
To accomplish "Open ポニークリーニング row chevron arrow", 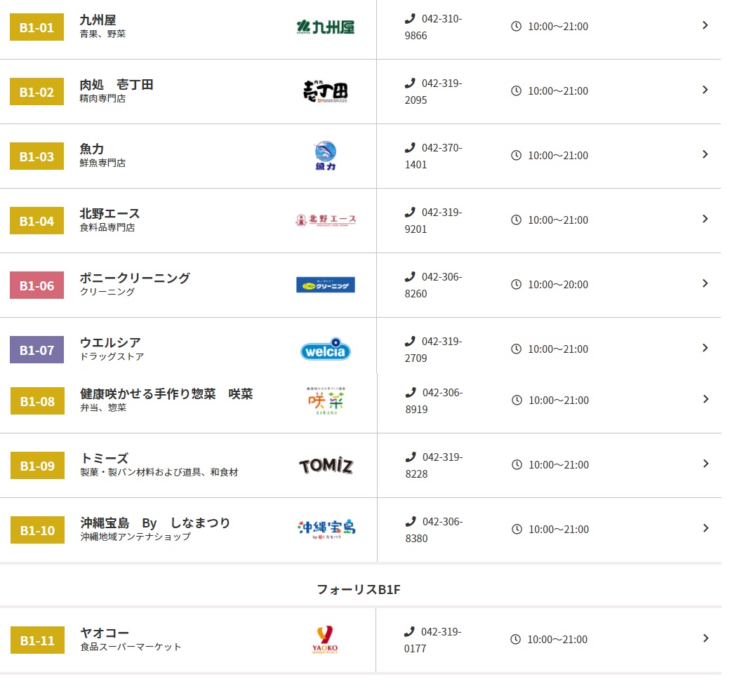I will pos(705,283).
